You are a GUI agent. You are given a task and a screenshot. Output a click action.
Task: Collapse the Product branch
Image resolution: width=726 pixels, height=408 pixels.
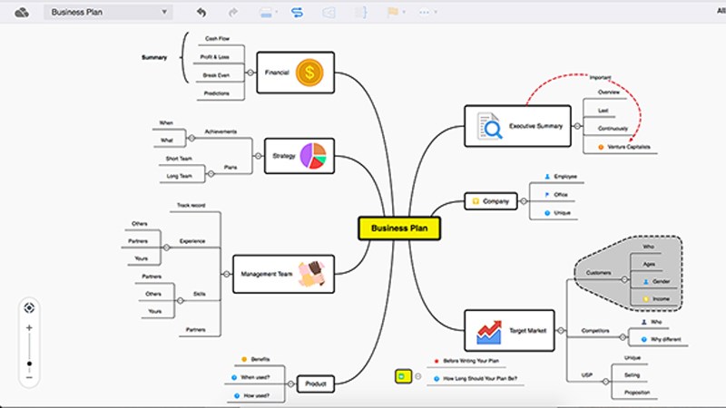coord(290,384)
